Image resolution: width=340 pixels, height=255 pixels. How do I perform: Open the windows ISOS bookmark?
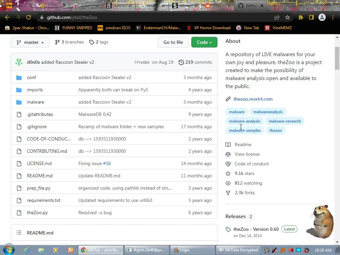[x=114, y=28]
